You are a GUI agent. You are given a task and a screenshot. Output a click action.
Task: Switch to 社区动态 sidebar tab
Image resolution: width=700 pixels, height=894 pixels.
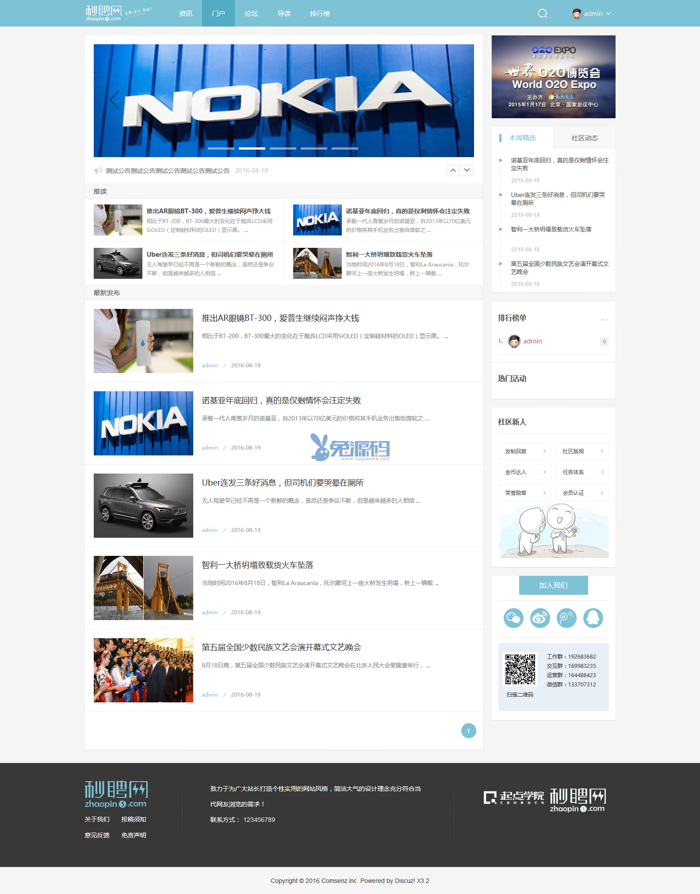pos(585,138)
